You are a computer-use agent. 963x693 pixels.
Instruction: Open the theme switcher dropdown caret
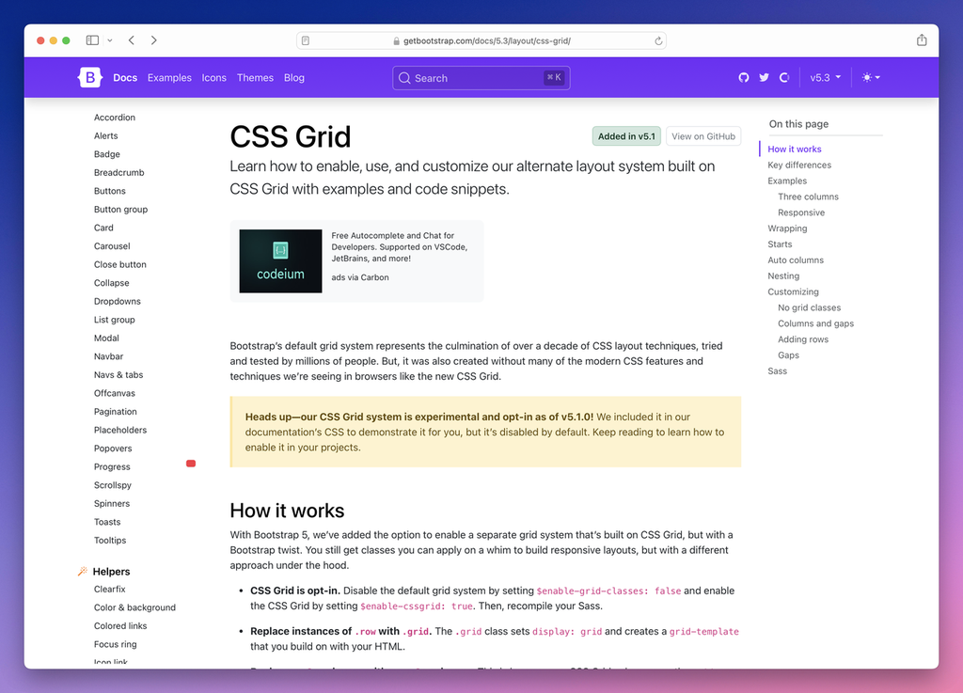(878, 77)
